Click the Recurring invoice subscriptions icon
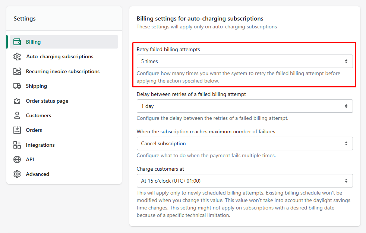 pos(17,71)
